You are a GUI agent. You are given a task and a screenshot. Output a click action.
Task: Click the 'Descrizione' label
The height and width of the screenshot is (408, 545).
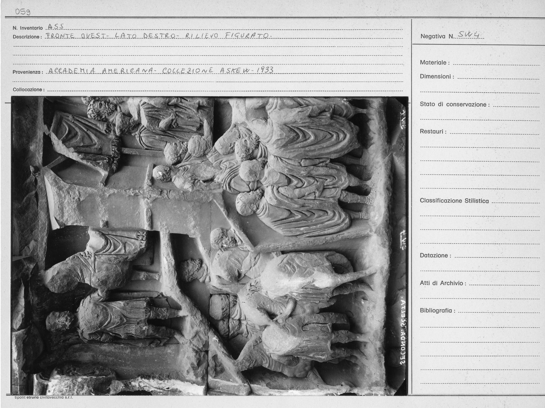pyautogui.click(x=28, y=37)
